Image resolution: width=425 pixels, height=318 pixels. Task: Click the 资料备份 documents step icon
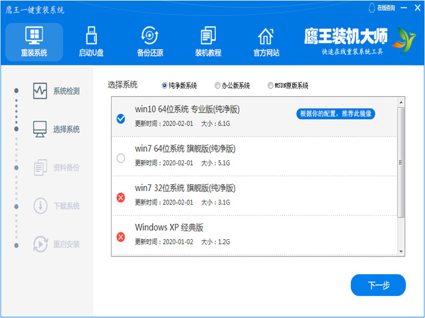click(x=40, y=167)
